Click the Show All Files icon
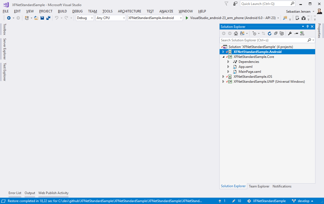Screen dimensions: 324x204 [282, 33]
